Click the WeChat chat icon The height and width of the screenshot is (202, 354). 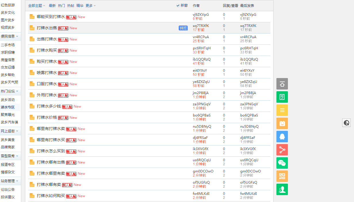pos(282,163)
